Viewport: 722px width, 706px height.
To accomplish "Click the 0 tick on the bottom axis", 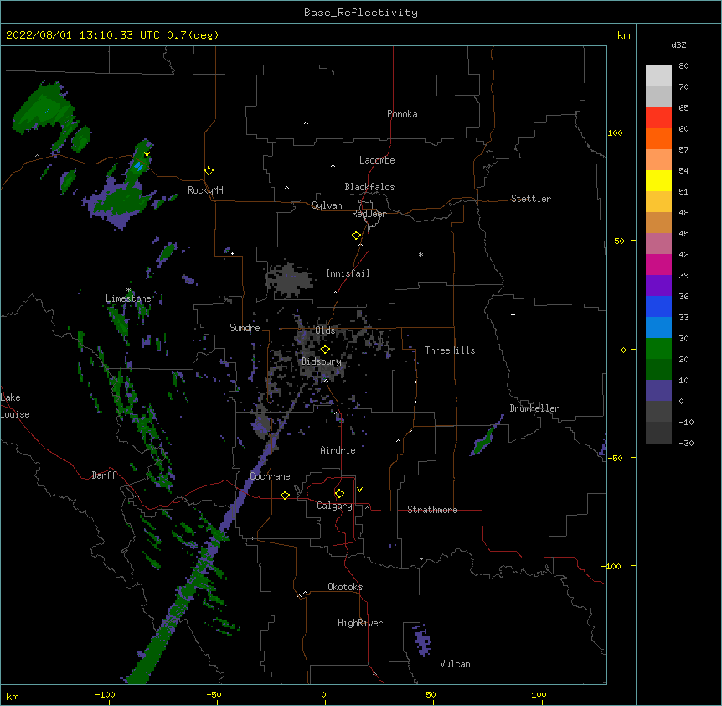I will coord(323,695).
